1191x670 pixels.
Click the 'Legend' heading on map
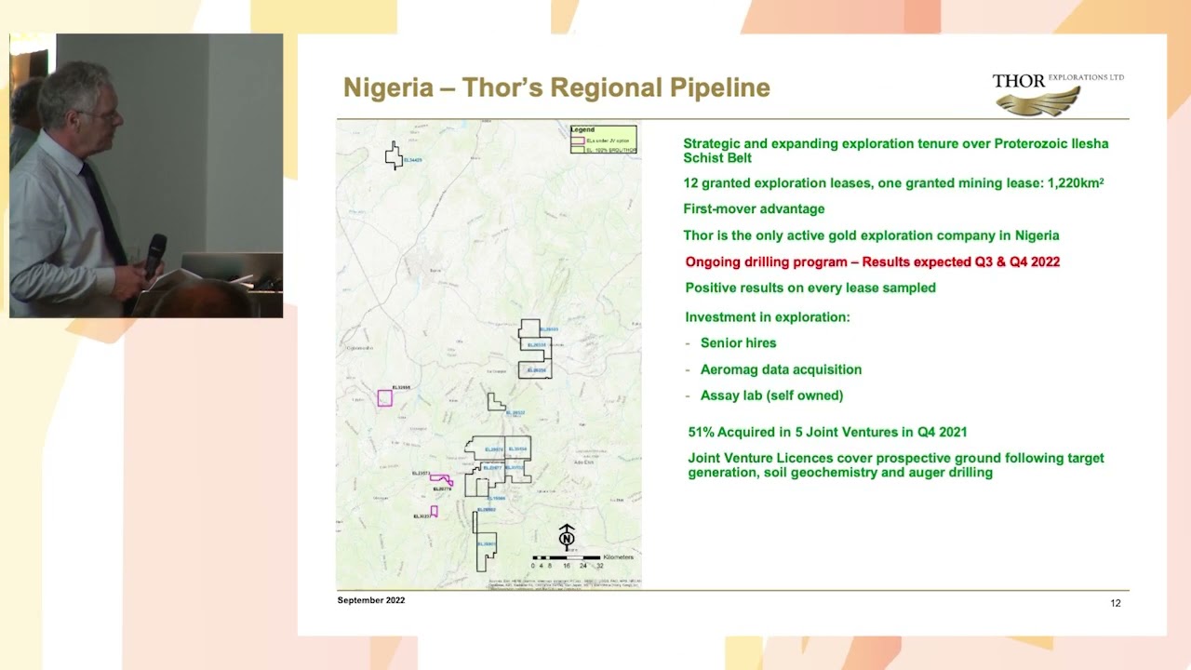tap(582, 129)
